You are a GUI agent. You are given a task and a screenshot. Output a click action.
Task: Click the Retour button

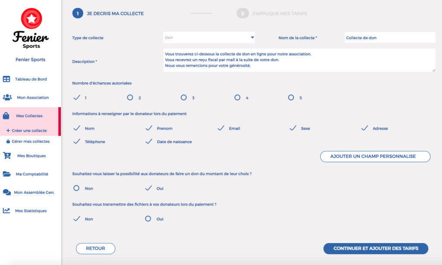(x=95, y=248)
